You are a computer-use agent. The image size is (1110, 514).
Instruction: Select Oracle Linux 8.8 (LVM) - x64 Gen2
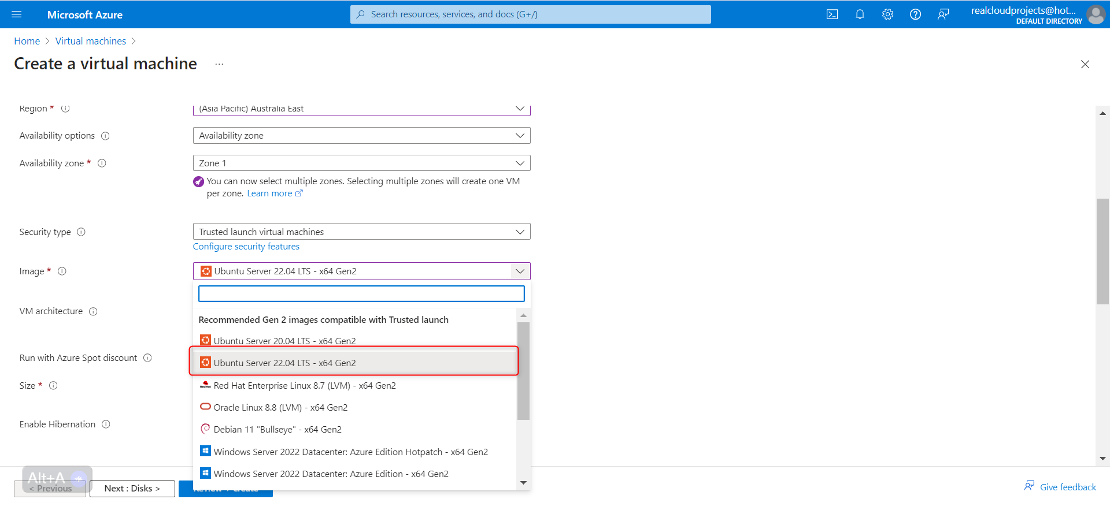click(x=354, y=407)
